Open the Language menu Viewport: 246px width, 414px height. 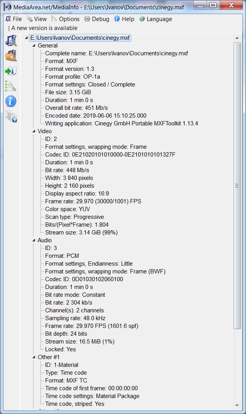click(155, 19)
